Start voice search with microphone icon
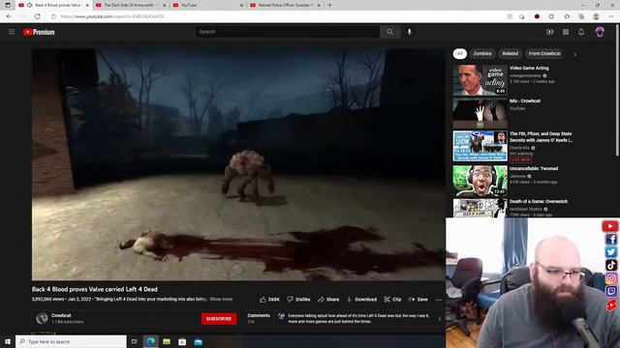This screenshot has height=348, width=620. tap(410, 32)
